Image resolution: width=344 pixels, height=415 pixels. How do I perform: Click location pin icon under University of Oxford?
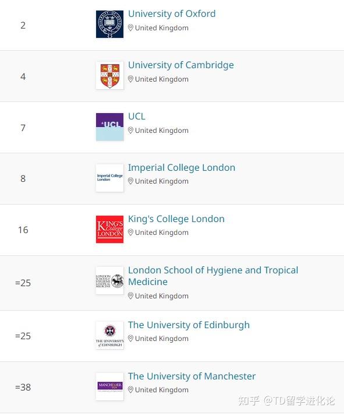(x=130, y=28)
